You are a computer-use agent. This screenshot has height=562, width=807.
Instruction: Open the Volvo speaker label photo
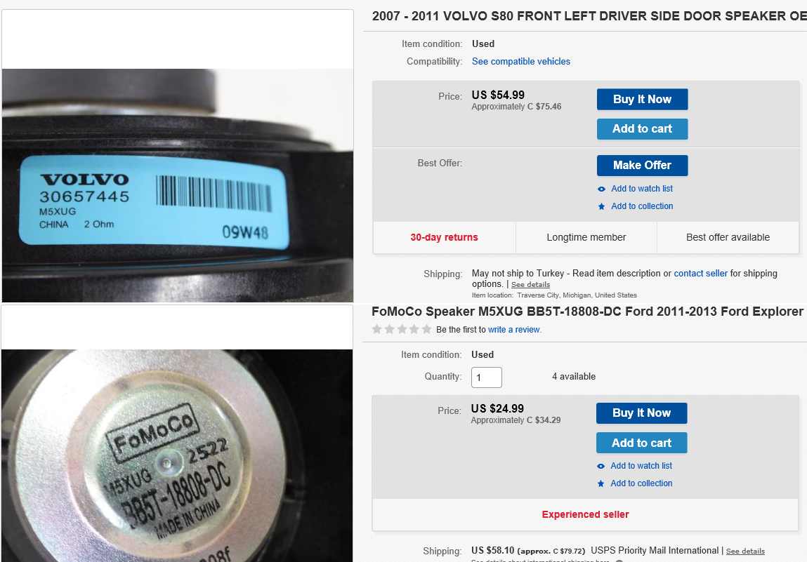(x=178, y=186)
